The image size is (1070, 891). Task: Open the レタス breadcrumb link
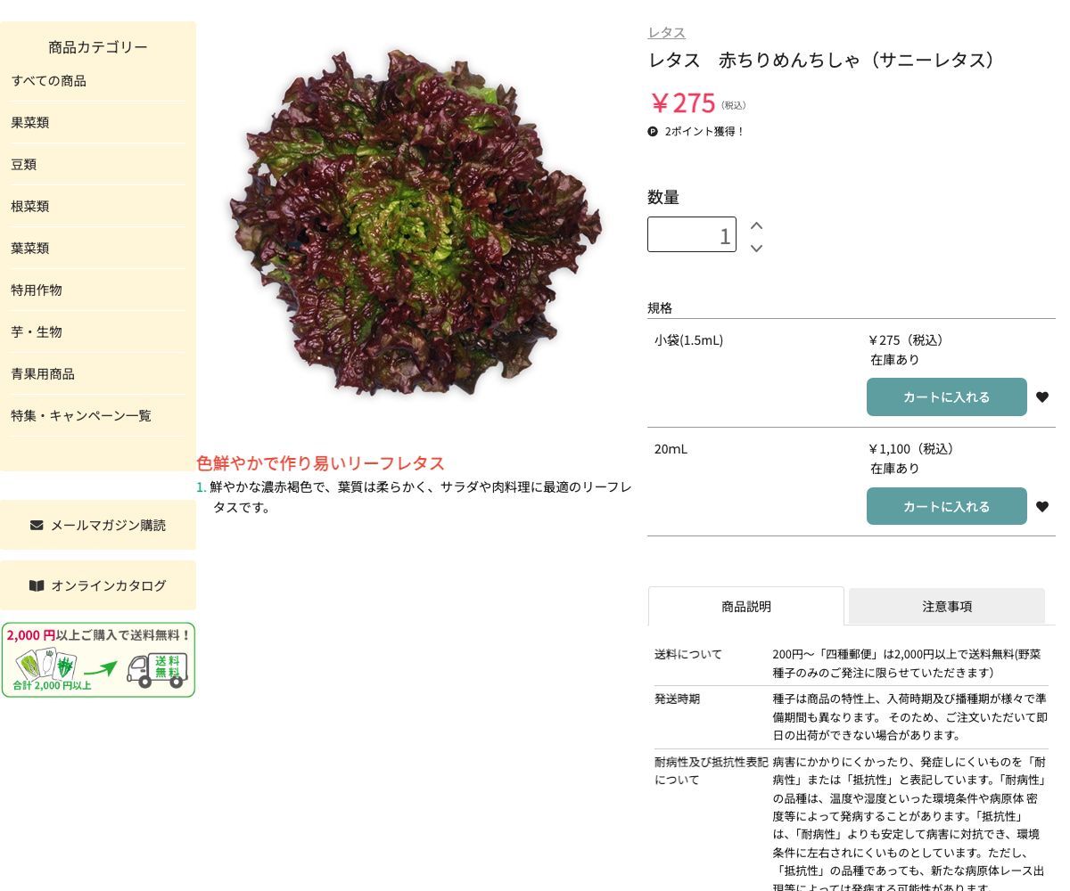point(666,33)
